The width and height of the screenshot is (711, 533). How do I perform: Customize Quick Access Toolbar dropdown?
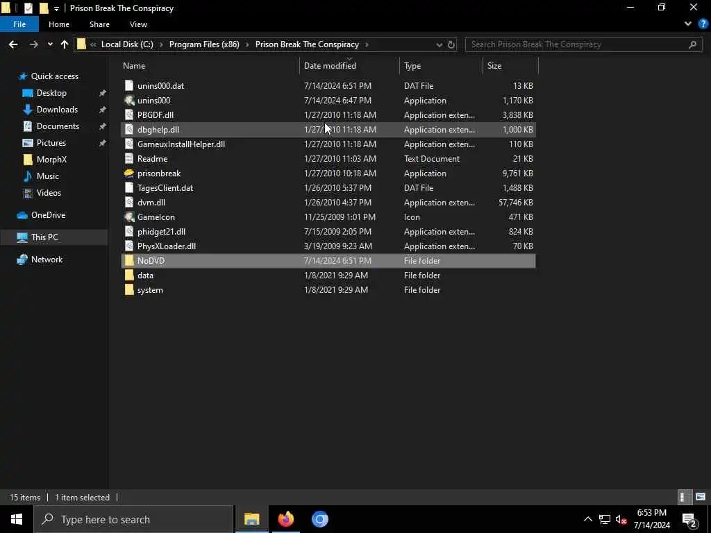tap(56, 8)
